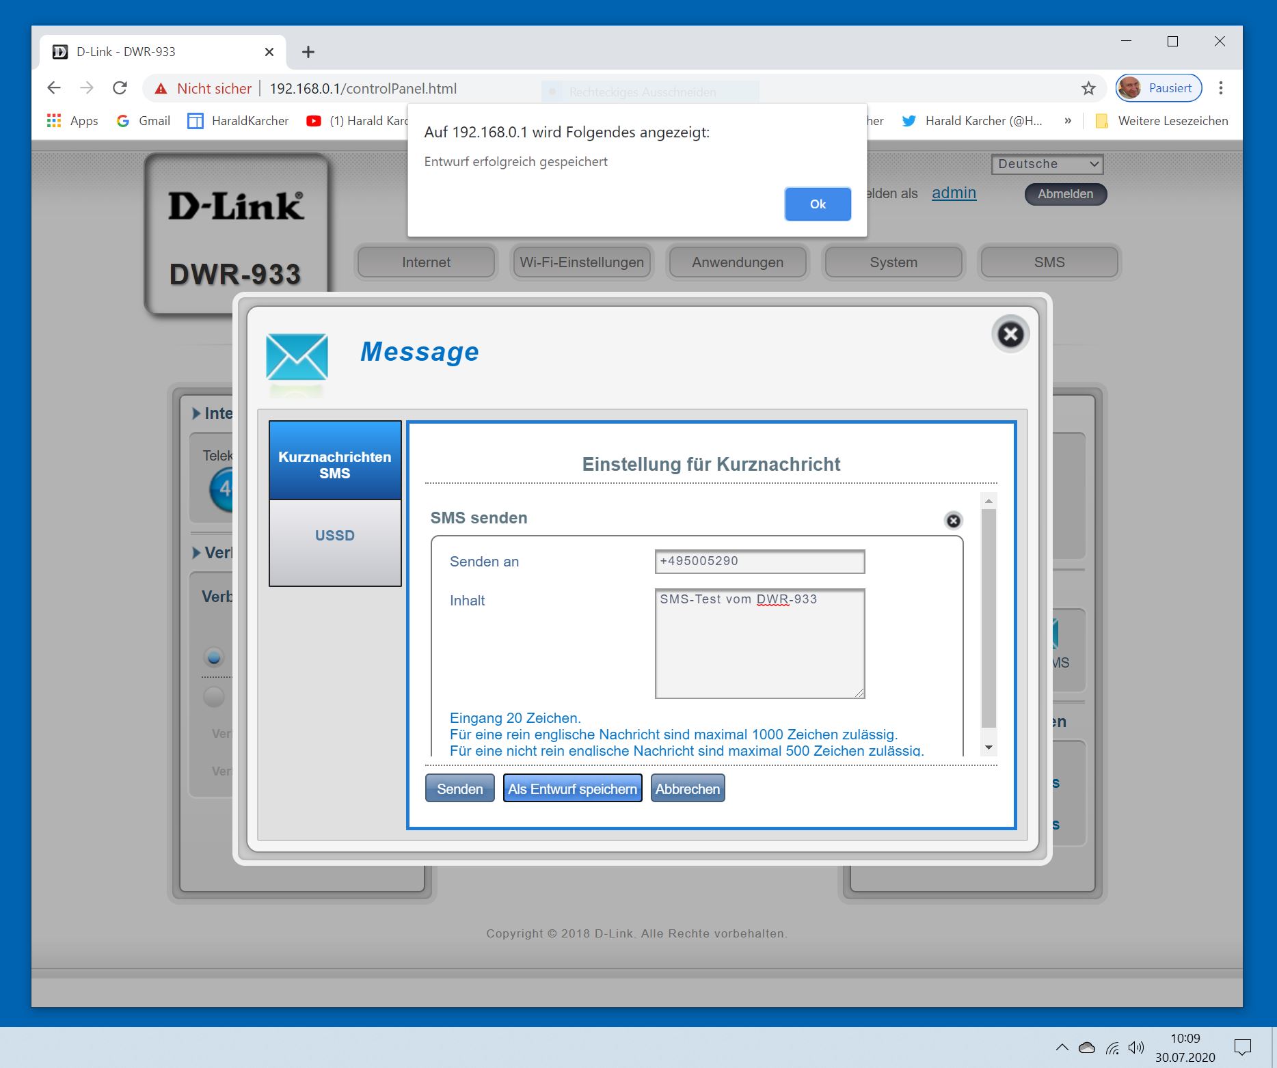Click the SMS panel scrollbar thumb
Screen dimensions: 1277x1068
point(989,618)
